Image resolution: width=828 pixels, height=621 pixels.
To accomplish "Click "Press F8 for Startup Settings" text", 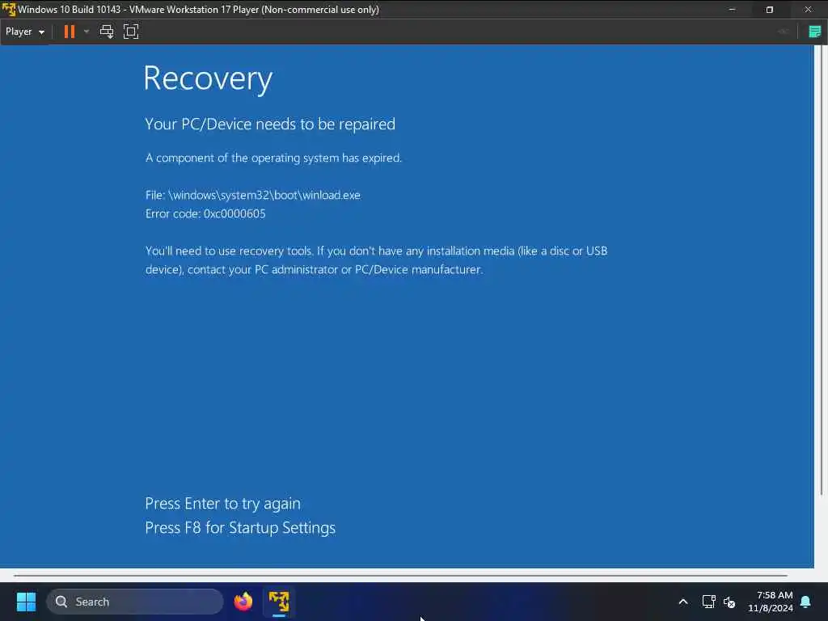I will (x=240, y=527).
